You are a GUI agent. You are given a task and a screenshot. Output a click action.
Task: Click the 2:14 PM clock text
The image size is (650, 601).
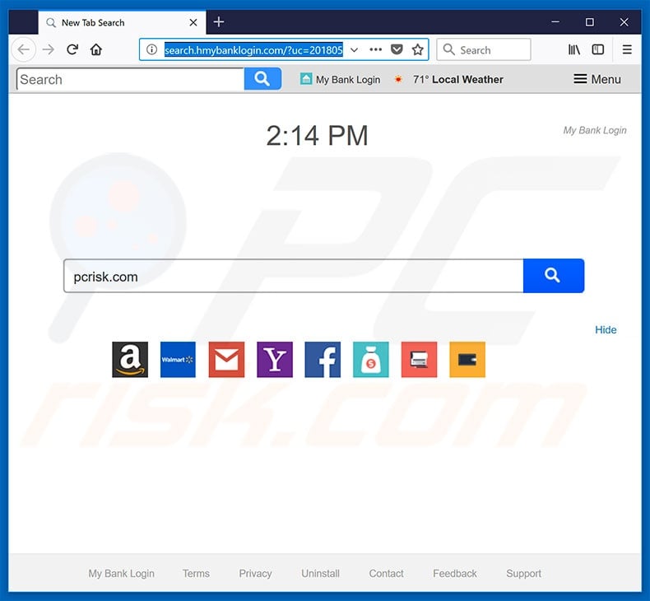(317, 136)
